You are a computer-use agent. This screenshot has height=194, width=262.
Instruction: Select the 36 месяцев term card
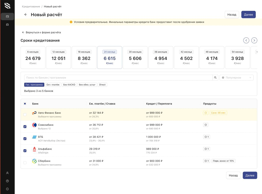point(161,57)
